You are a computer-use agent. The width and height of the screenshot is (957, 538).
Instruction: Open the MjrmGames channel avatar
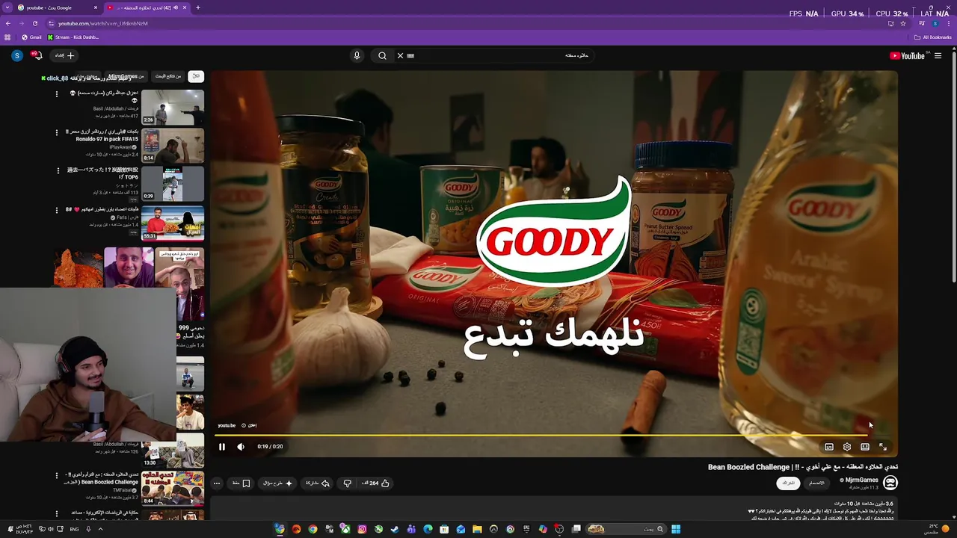point(890,483)
